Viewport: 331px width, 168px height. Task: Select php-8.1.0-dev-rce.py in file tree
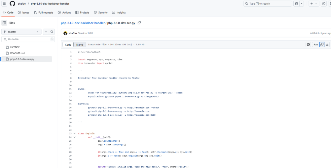(27, 59)
